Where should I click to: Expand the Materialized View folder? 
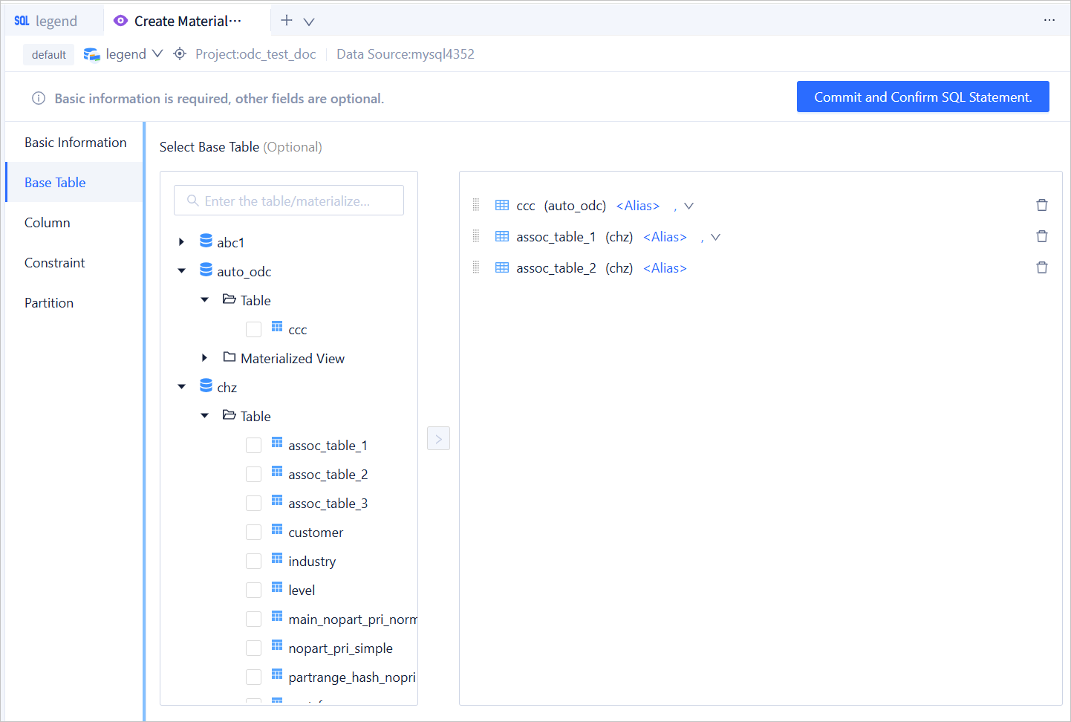(x=205, y=359)
